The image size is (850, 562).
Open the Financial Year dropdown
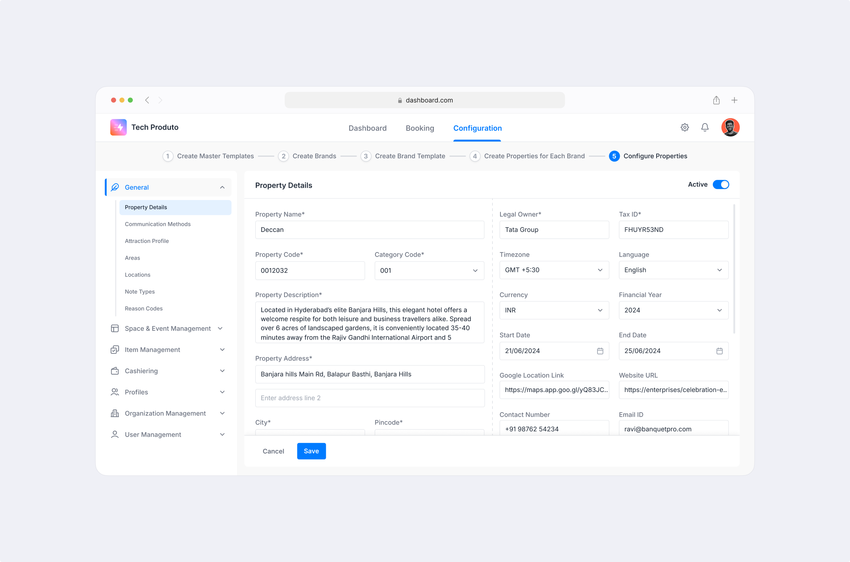click(720, 310)
